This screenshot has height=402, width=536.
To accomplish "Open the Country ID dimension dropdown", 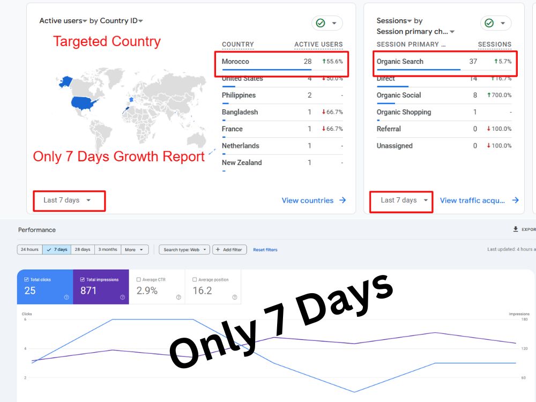I will coord(121,21).
